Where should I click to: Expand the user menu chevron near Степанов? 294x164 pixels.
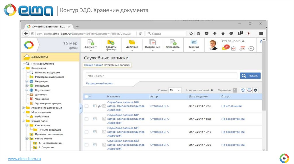tap(251, 49)
